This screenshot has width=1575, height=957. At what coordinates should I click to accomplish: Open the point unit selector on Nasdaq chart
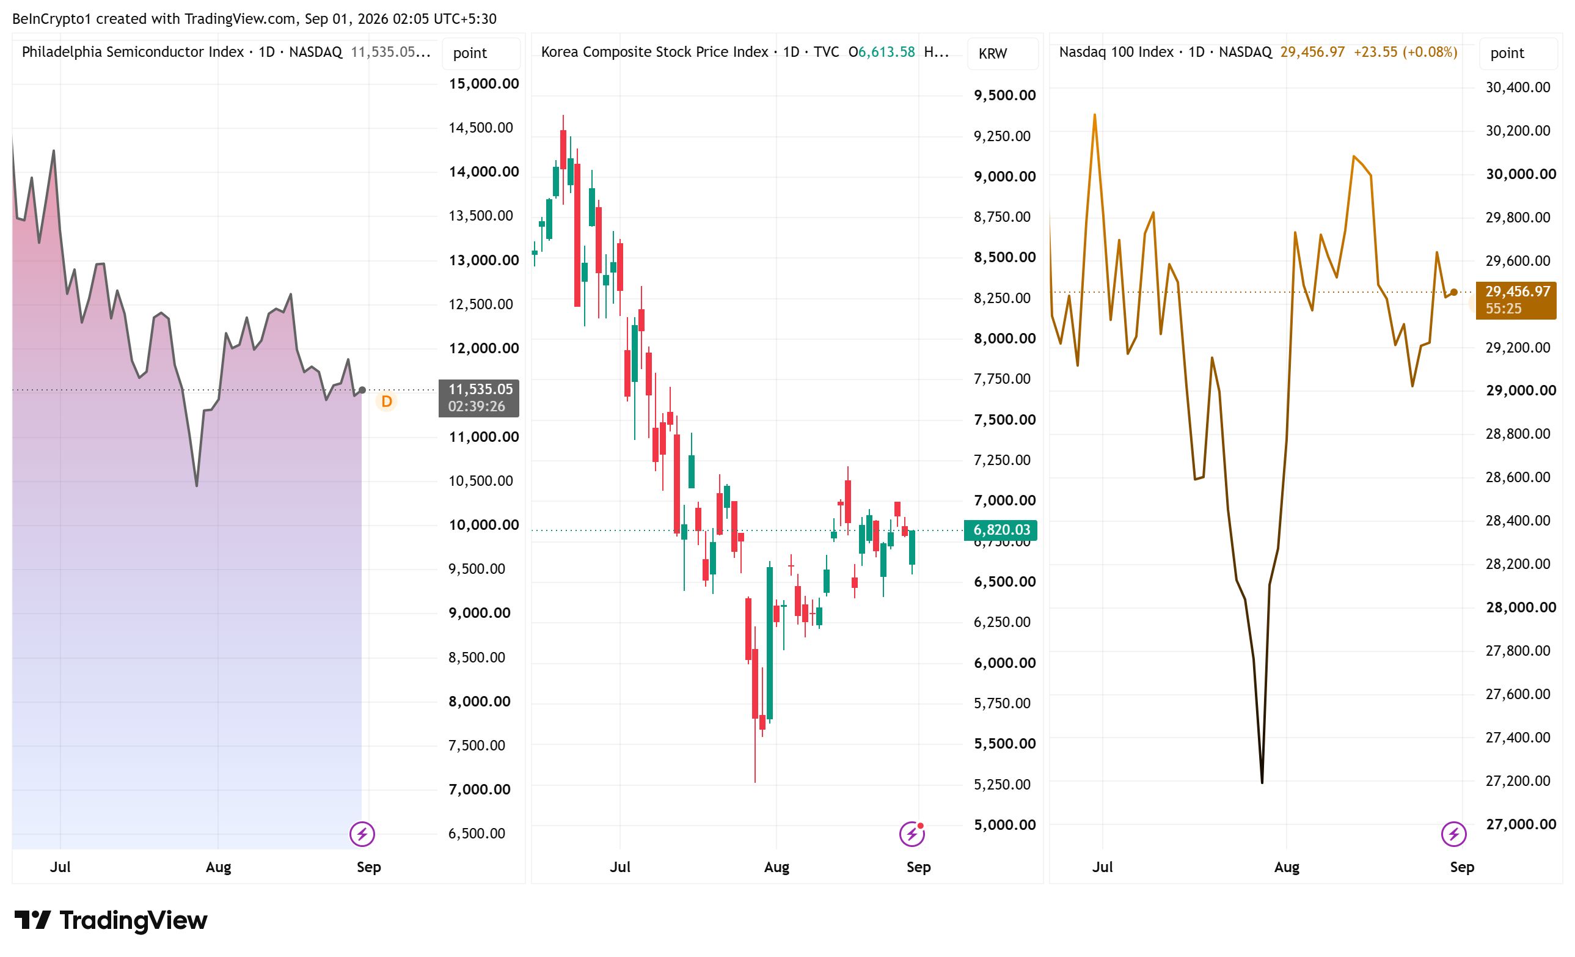(1518, 53)
